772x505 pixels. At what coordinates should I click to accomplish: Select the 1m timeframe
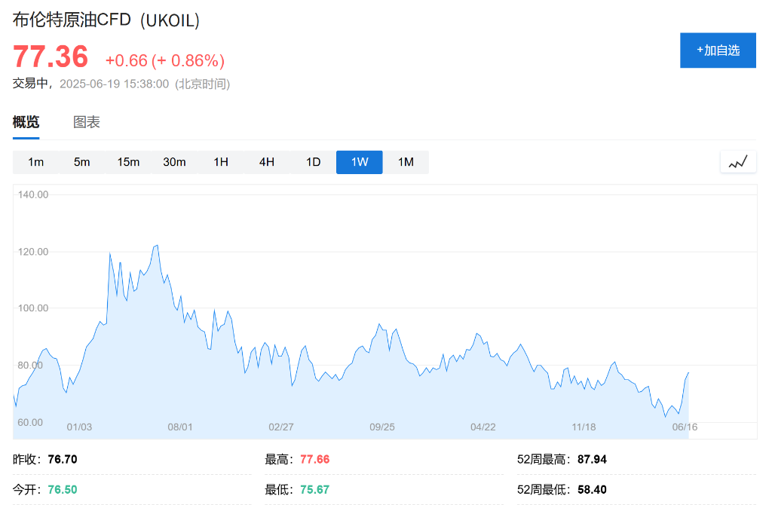35,162
